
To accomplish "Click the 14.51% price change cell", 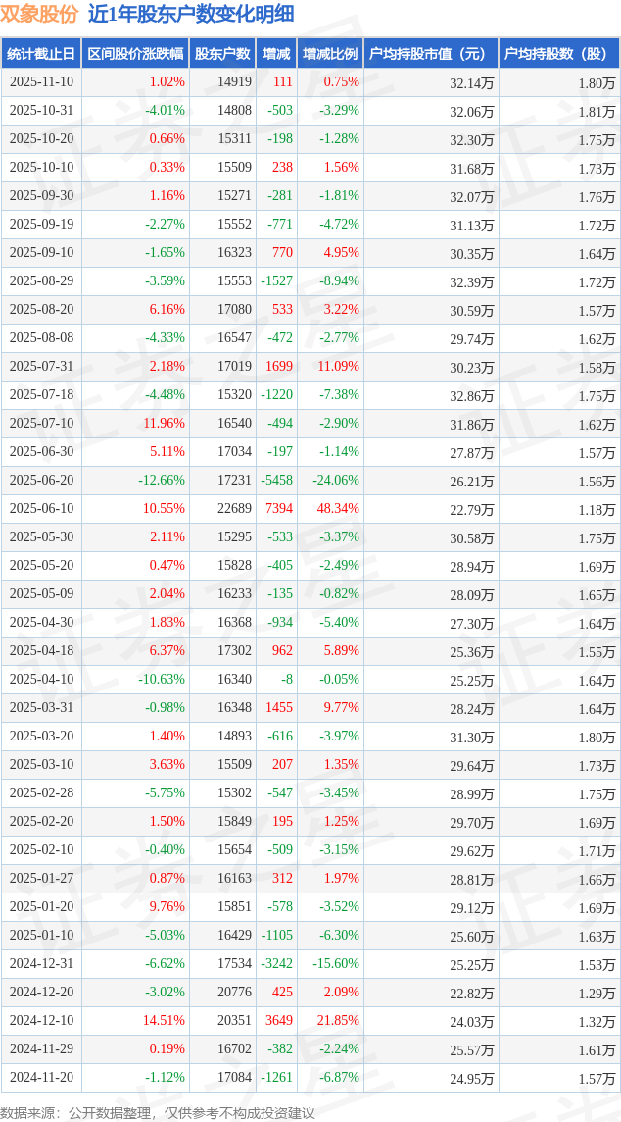I will (164, 1021).
